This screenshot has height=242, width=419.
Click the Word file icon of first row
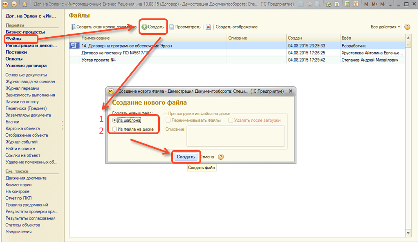(74, 46)
